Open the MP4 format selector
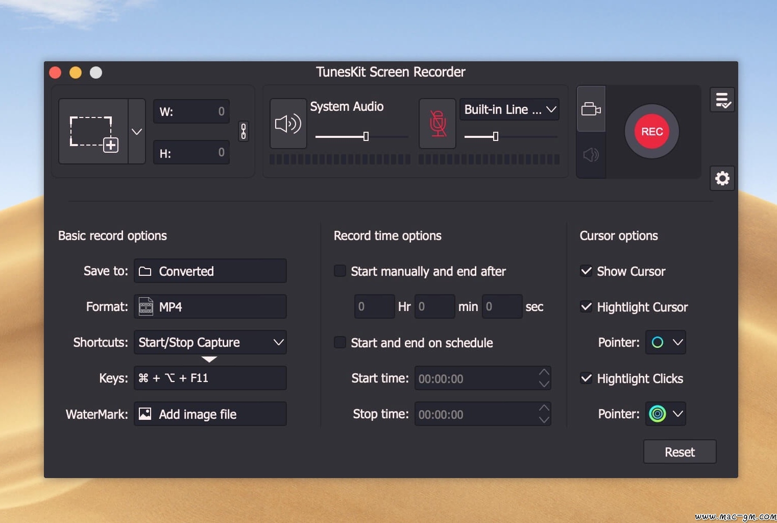This screenshot has height=523, width=777. point(210,306)
